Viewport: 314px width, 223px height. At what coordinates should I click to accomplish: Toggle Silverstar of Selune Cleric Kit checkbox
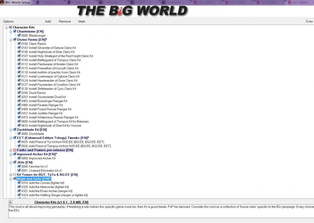[19, 48]
